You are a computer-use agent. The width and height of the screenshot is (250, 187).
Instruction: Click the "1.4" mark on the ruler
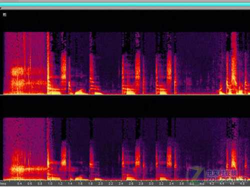[x=70, y=184]
